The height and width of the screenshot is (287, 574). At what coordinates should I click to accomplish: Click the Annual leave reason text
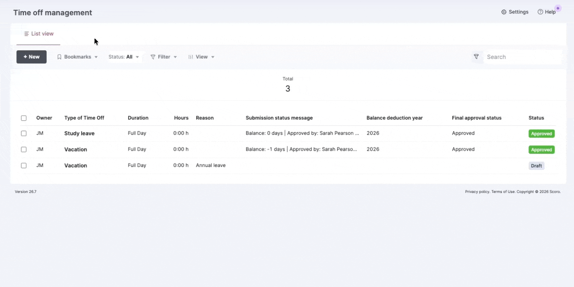(210, 165)
